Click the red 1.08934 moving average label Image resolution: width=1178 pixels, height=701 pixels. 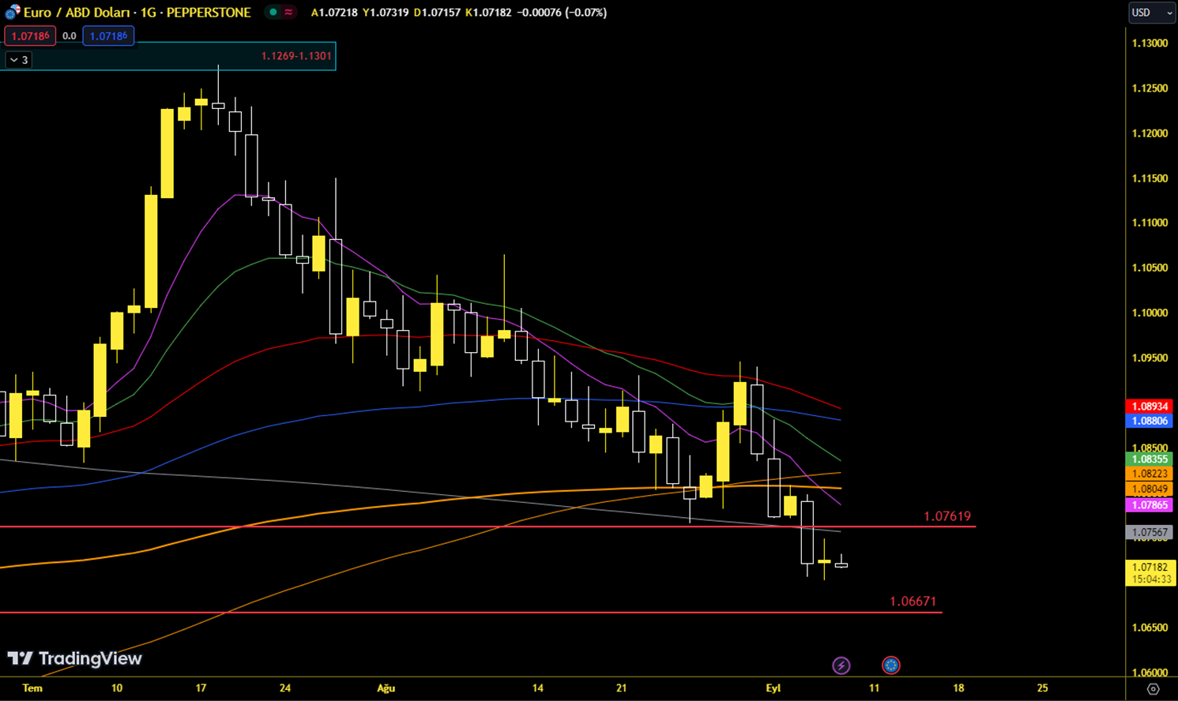coord(1149,407)
